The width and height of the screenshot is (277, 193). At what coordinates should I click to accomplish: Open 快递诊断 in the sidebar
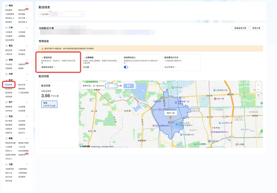click(9, 97)
